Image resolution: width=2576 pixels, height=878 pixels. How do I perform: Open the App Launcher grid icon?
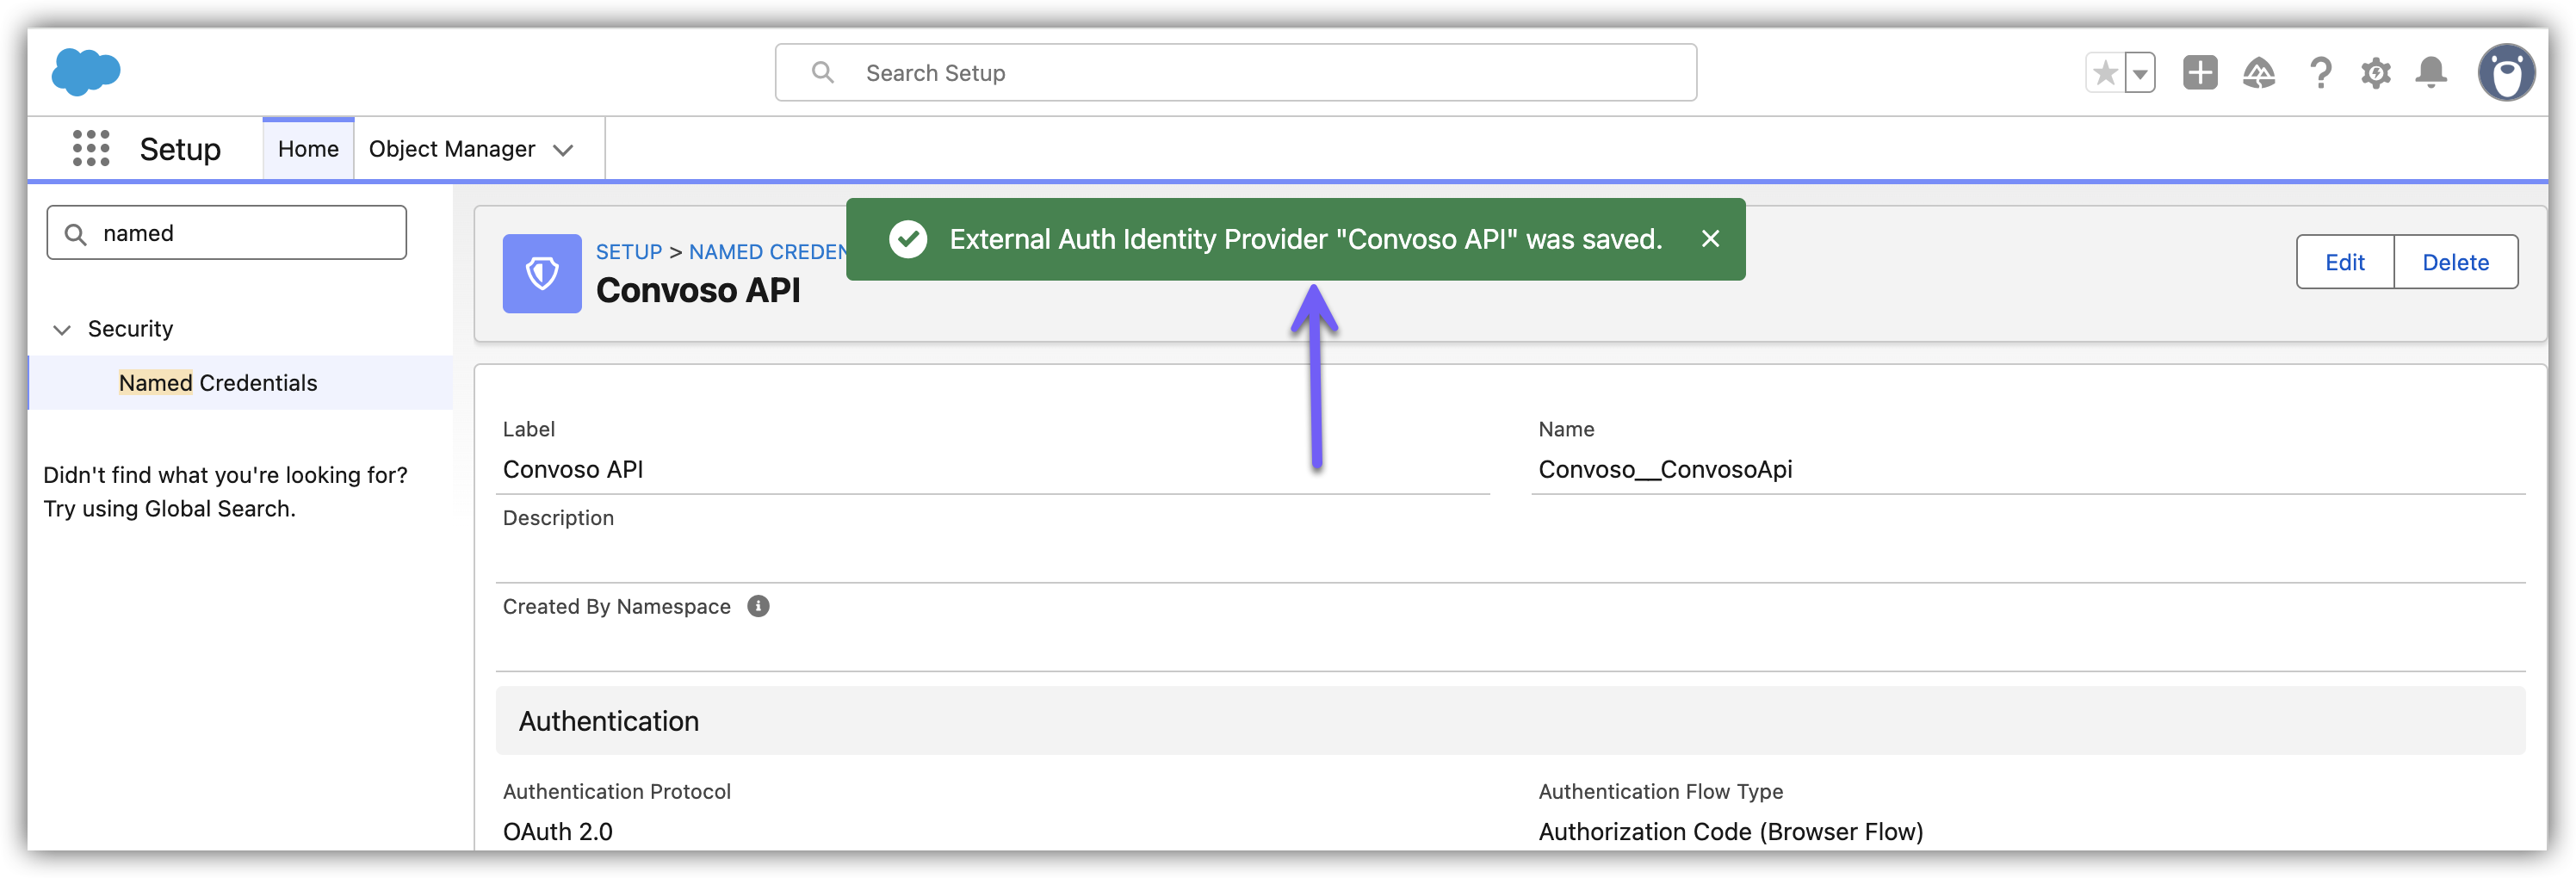pos(91,148)
